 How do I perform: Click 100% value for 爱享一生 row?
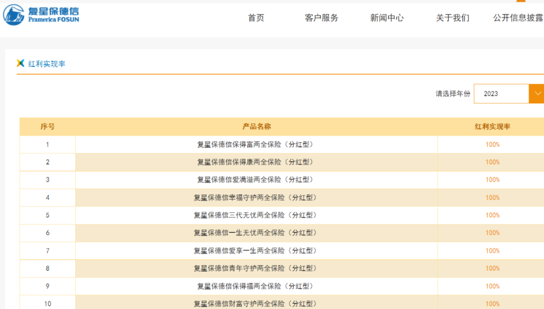tap(492, 251)
